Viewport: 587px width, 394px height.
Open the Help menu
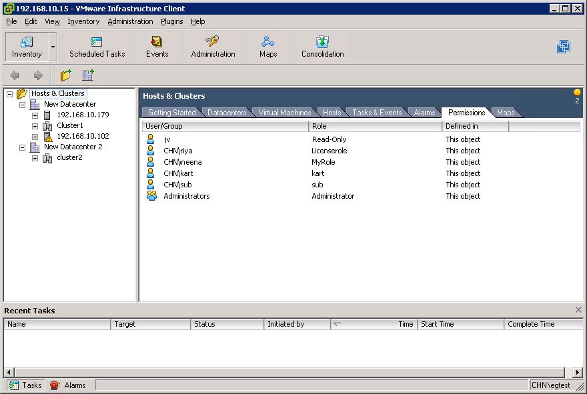[197, 21]
